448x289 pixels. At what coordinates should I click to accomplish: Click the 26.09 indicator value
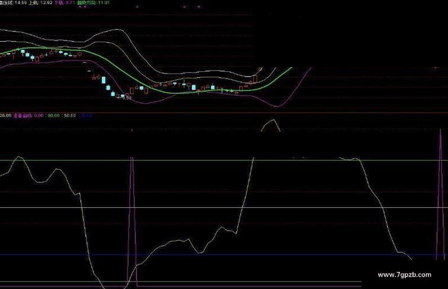[6, 116]
